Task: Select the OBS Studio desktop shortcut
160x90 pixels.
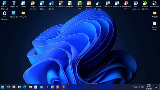Action: 154,4
